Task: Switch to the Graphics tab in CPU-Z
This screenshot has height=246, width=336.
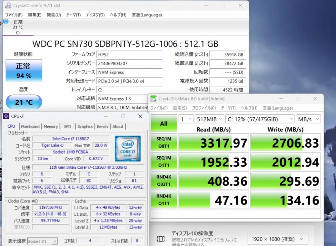Action: pyautogui.click(x=85, y=126)
